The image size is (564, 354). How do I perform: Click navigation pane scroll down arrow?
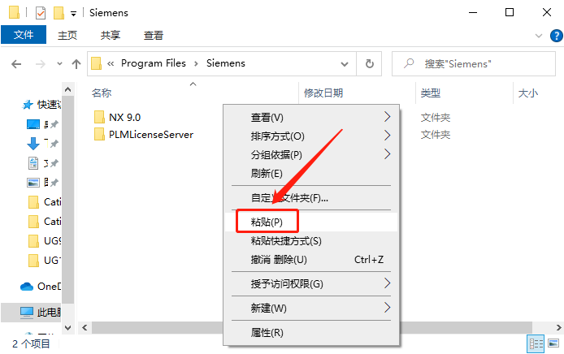point(67,327)
